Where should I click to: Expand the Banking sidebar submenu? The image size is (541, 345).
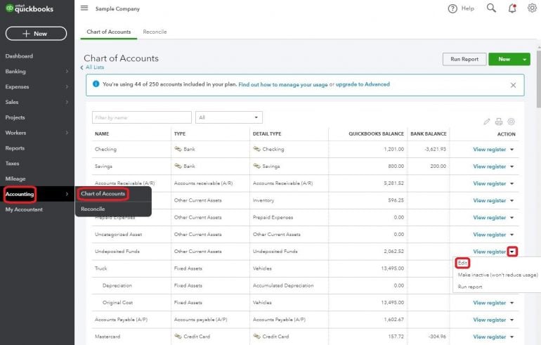pos(67,71)
